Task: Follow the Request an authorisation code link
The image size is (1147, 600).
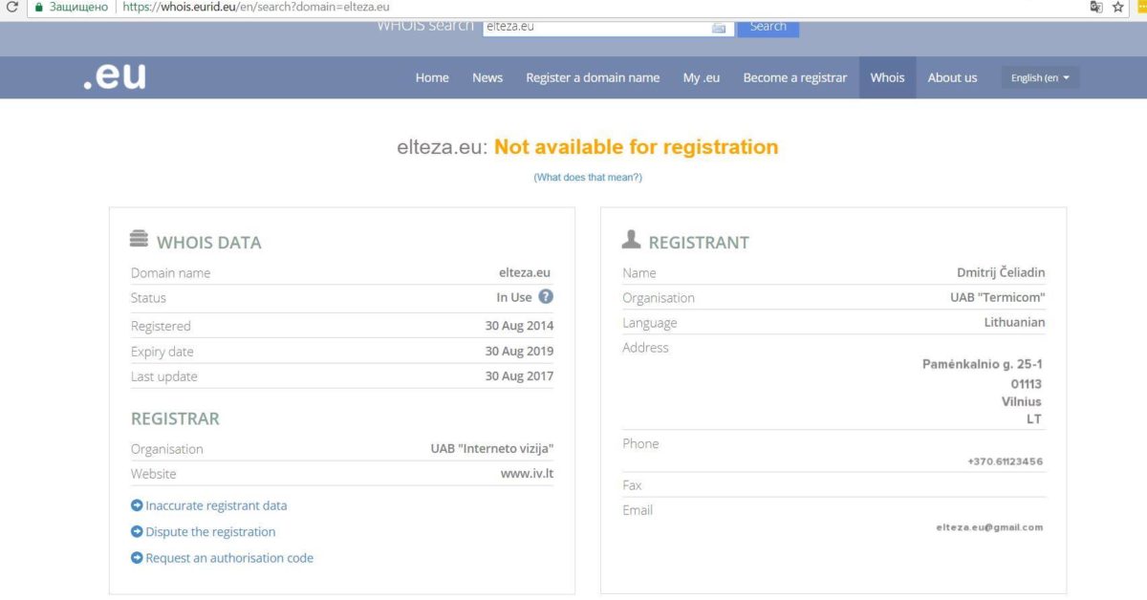Action: point(229,558)
